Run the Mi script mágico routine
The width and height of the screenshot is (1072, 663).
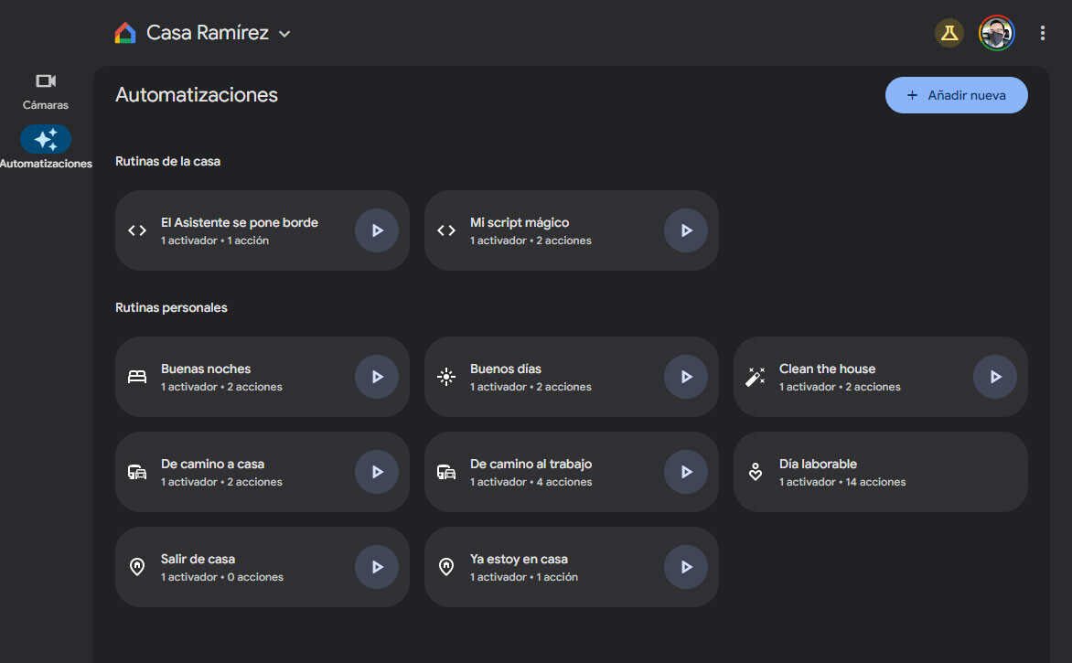[685, 230]
